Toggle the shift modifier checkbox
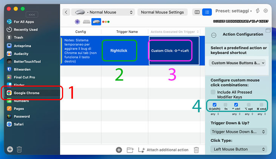The width and height of the screenshot is (276, 159). [x=214, y=105]
